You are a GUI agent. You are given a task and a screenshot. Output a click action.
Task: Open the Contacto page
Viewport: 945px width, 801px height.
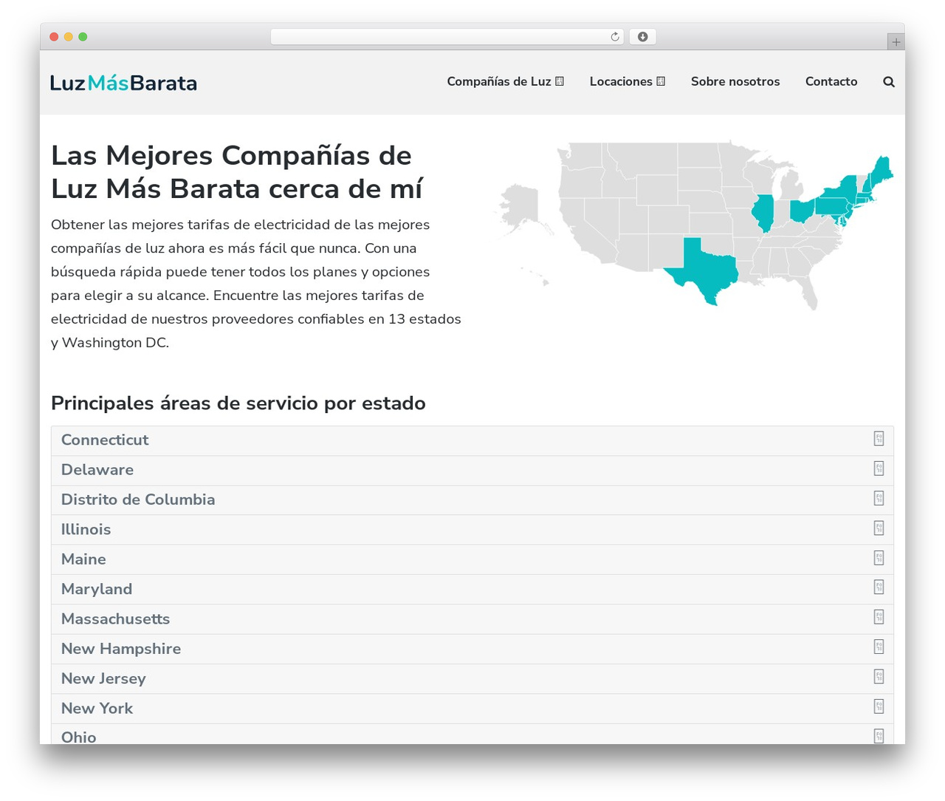(831, 81)
